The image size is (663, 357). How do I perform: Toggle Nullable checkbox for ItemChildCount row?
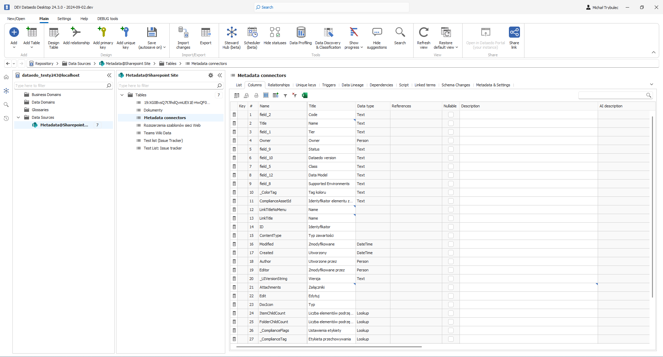click(x=451, y=313)
